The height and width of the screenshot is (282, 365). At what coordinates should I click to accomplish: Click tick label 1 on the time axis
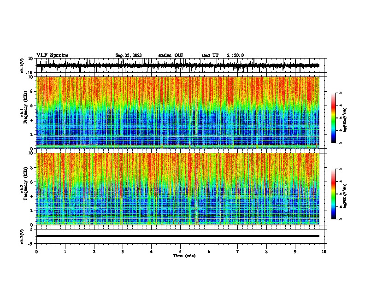coord(65,252)
